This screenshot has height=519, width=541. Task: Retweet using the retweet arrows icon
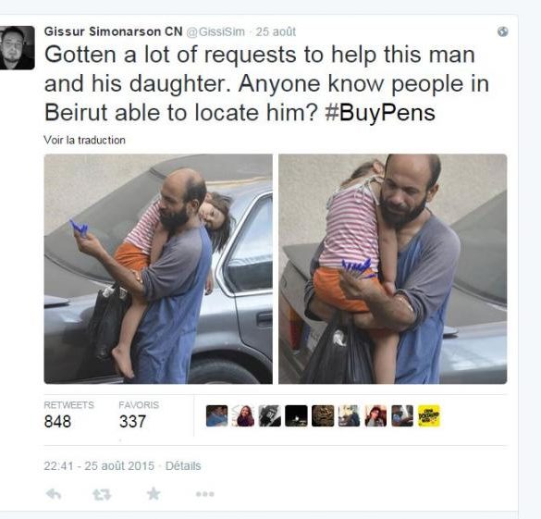pos(102,495)
